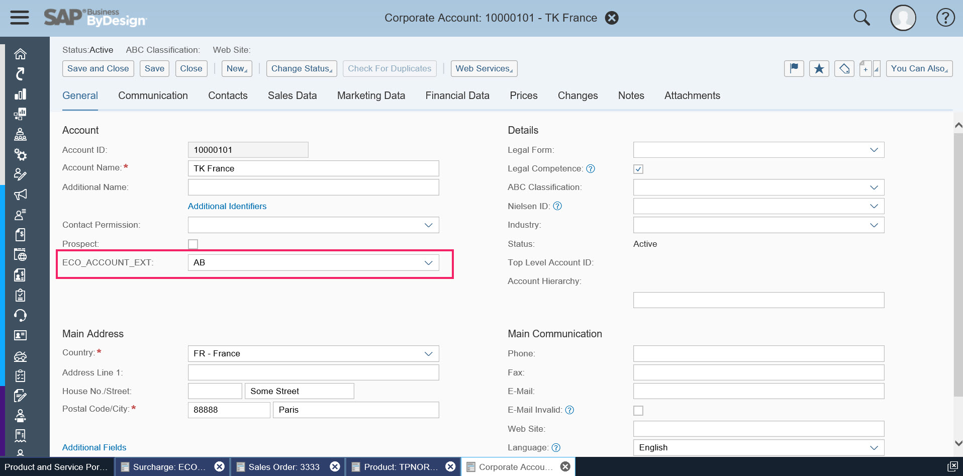The image size is (963, 476).
Task: Open the search magnifier
Action: 861,18
